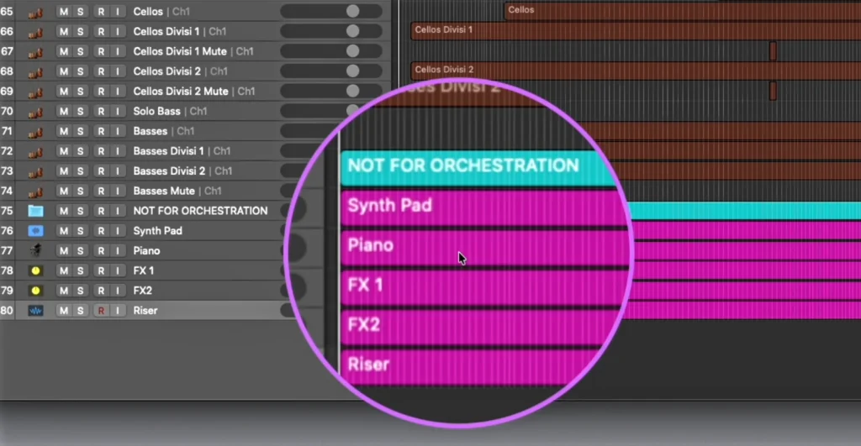Click the Cellos Divisi 1 volume slider
The width and height of the screenshot is (861, 446).
(x=331, y=31)
